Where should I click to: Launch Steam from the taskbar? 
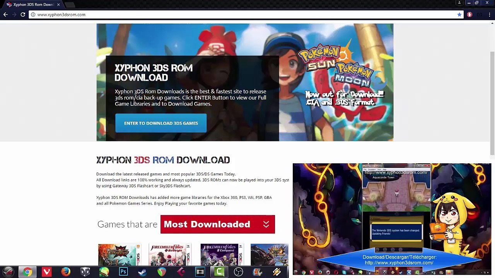[142, 272]
